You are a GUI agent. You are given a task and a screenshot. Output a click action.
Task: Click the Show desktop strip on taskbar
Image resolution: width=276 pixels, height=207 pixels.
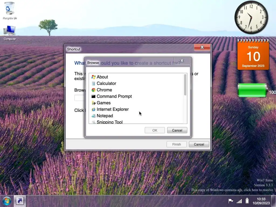coord(274,201)
